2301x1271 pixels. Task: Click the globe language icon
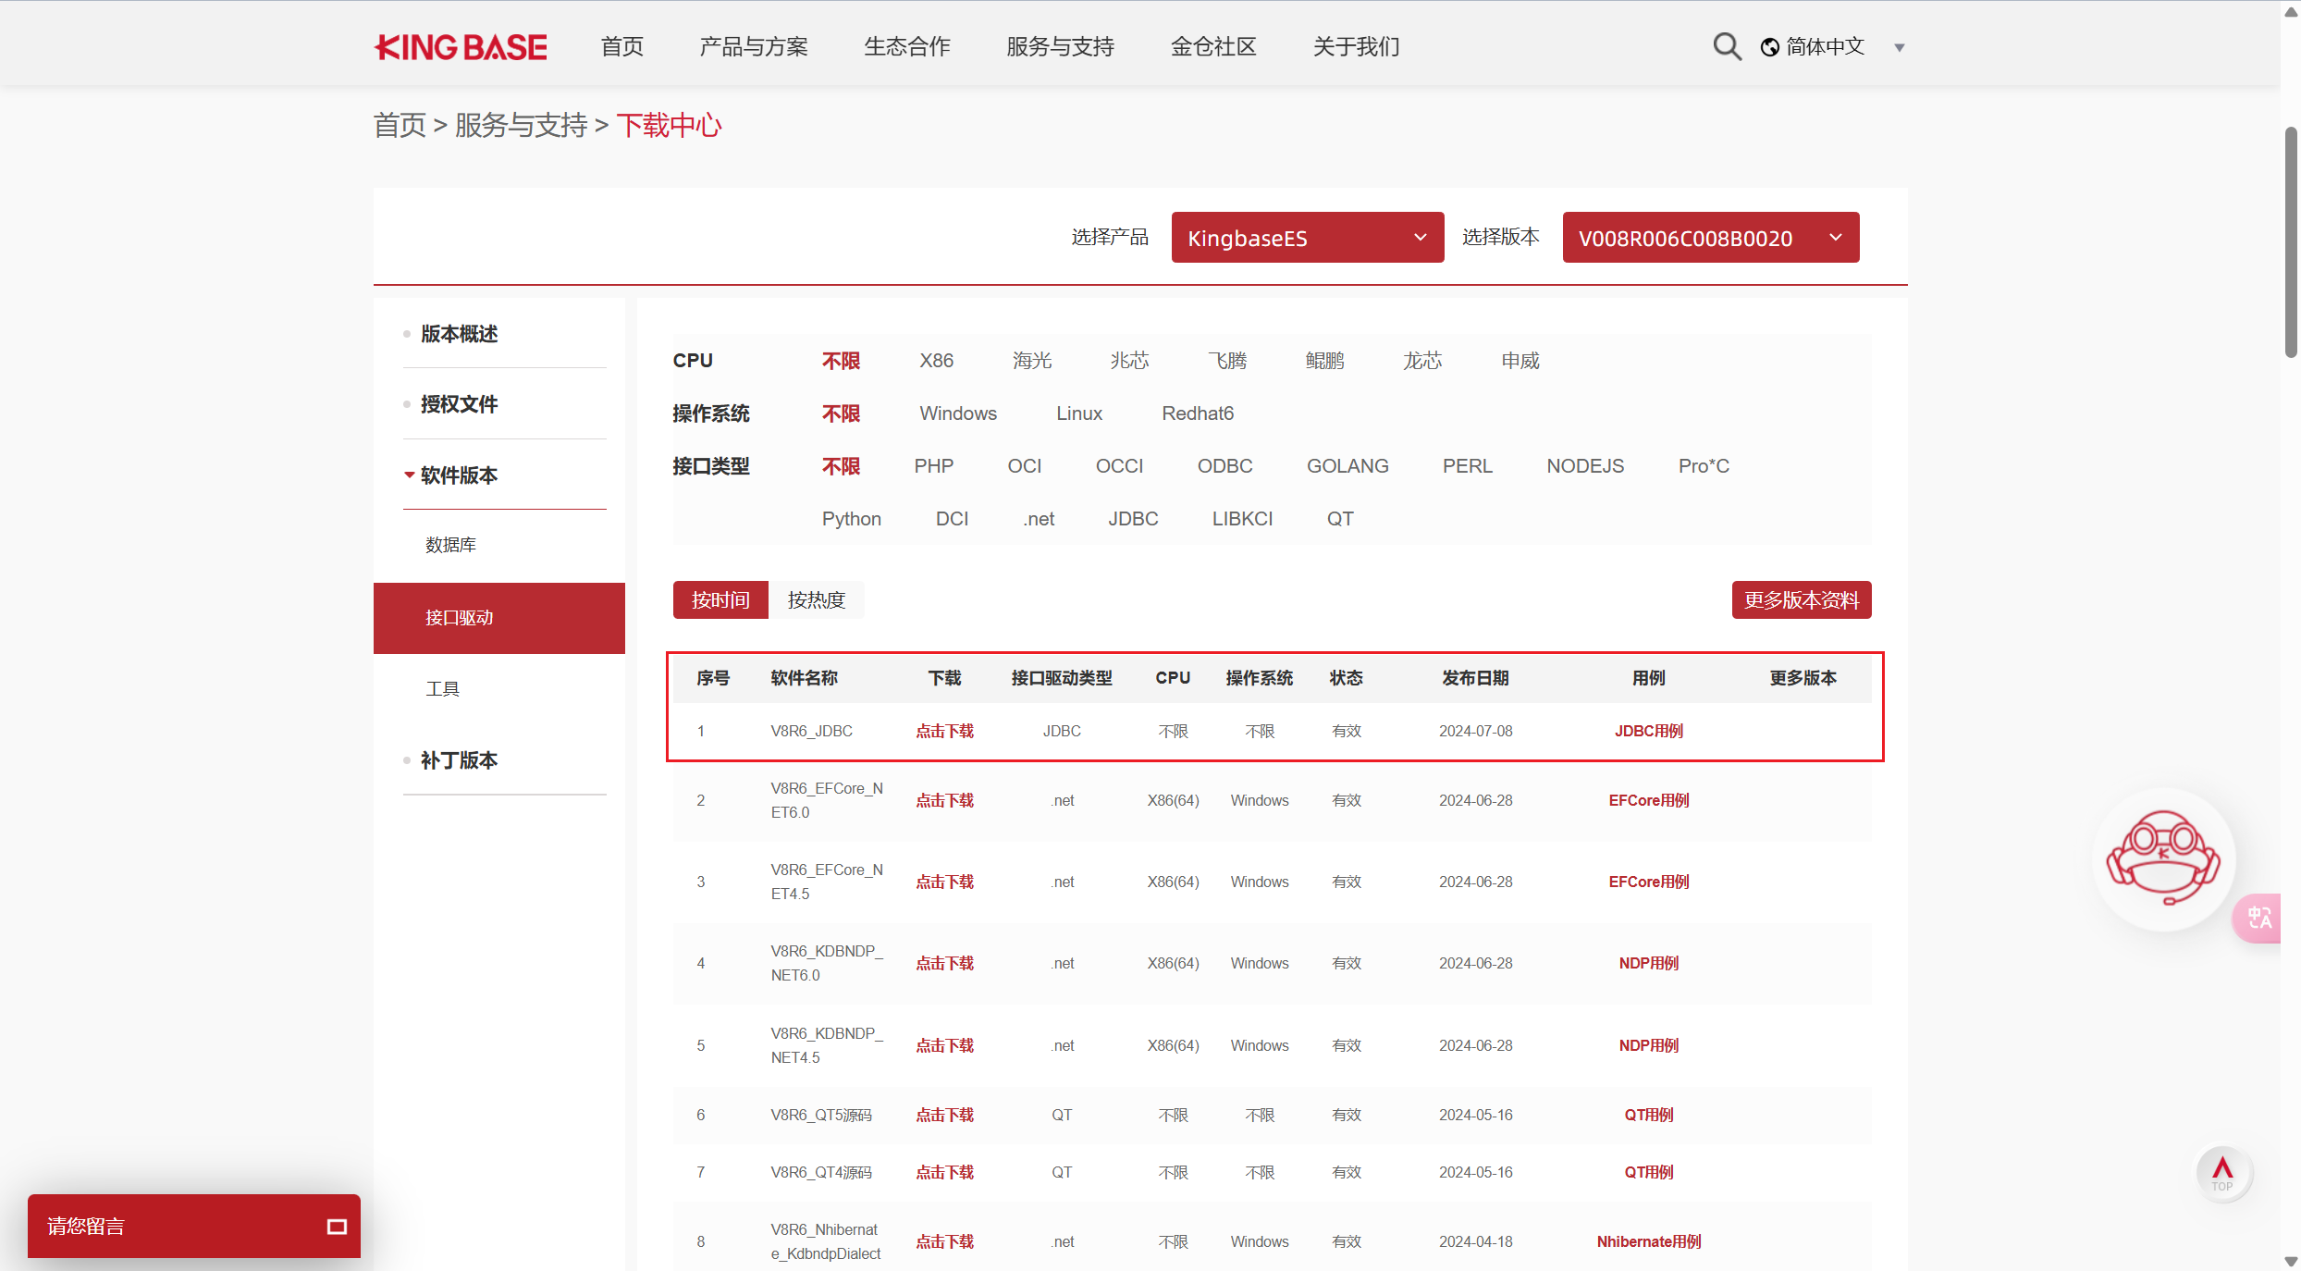tap(1769, 47)
